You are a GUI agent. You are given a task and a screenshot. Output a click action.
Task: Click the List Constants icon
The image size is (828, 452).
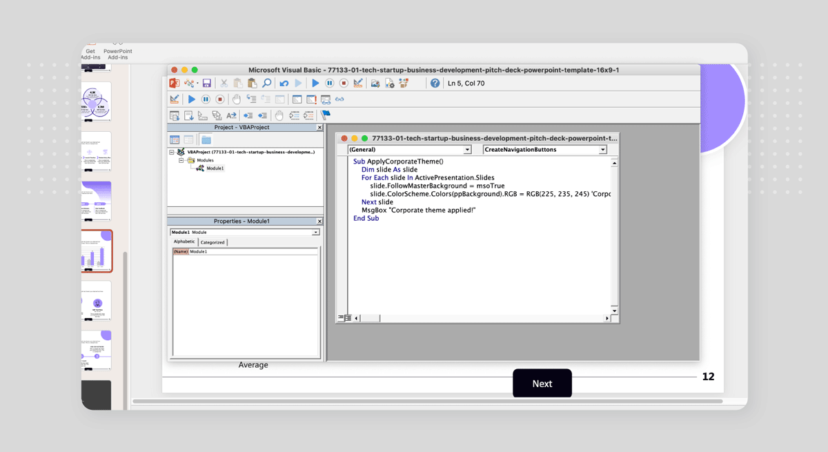coord(188,115)
